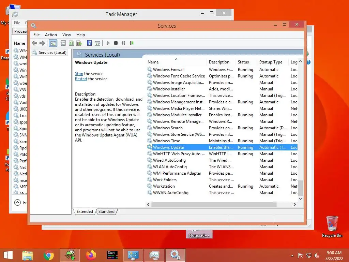Image resolution: width=349 pixels, height=262 pixels.
Task: Click services list scroll down arrow
Action: 301,199
